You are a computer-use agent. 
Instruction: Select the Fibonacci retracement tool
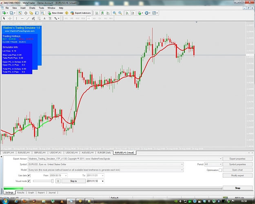(x=39, y=18)
